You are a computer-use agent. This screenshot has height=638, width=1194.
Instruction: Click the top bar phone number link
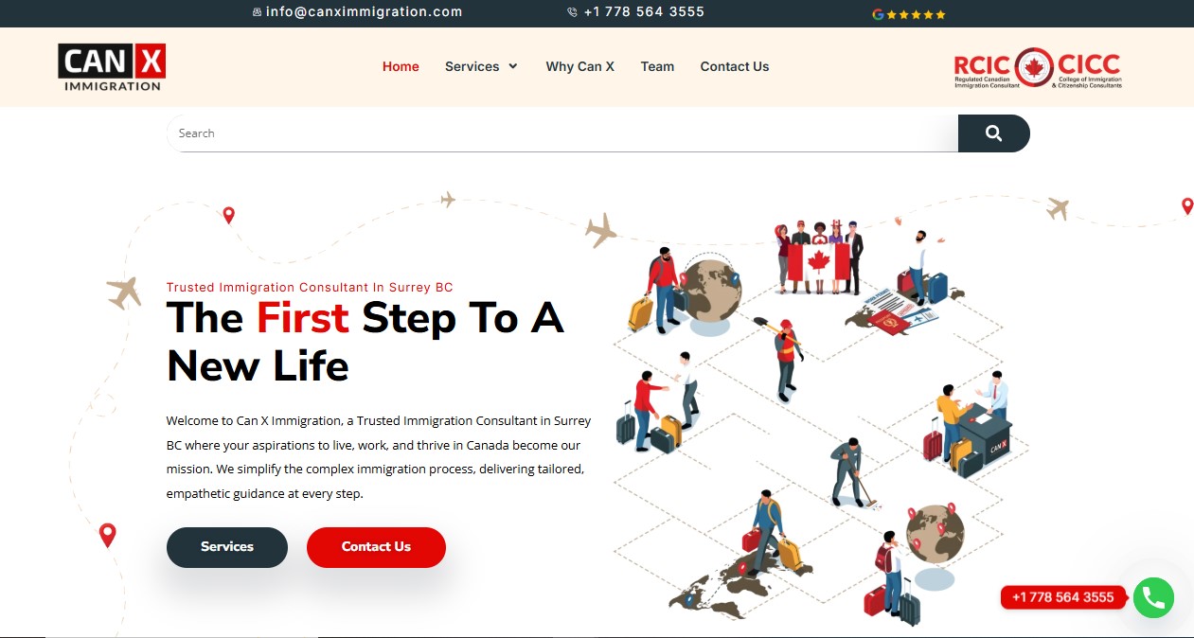point(644,12)
